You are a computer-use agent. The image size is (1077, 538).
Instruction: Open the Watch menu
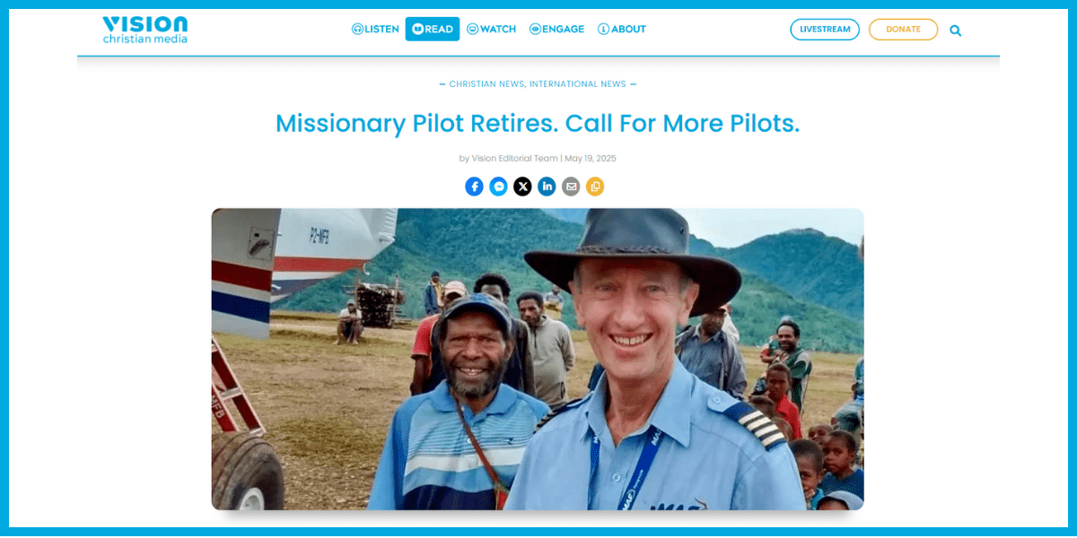coord(492,29)
